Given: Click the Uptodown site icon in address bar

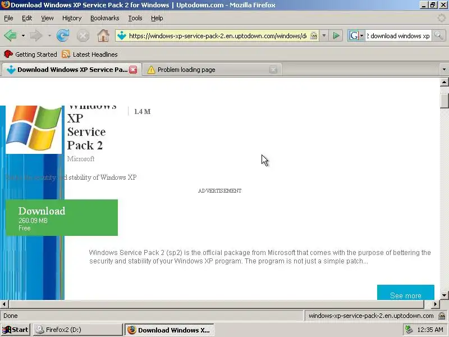Looking at the screenshot, I should pos(122,36).
